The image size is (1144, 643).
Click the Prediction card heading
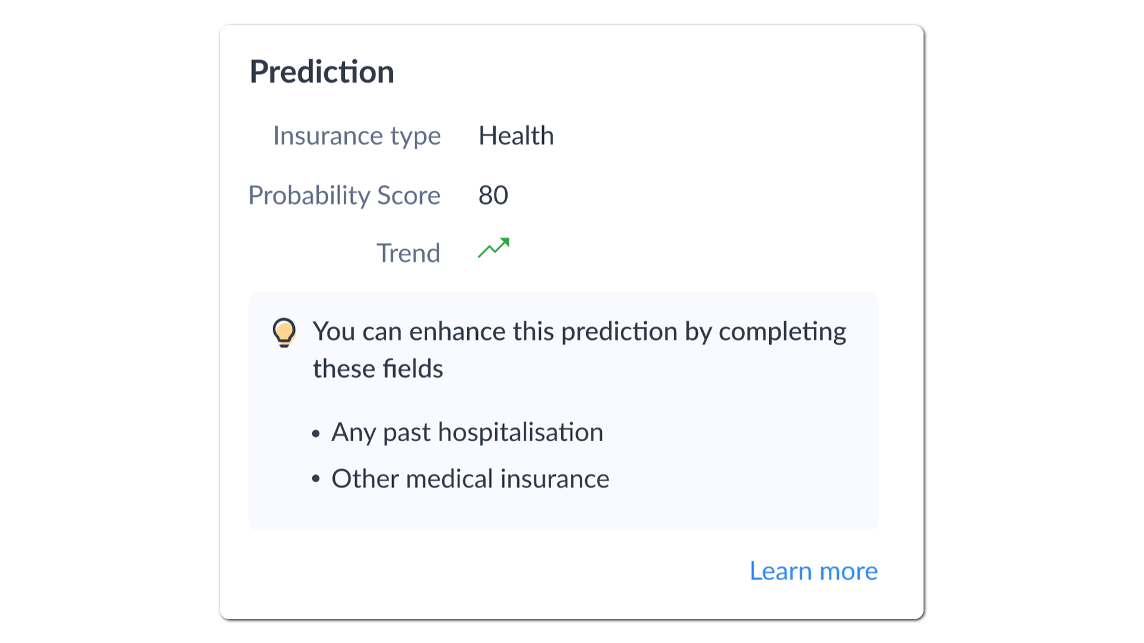tap(322, 72)
